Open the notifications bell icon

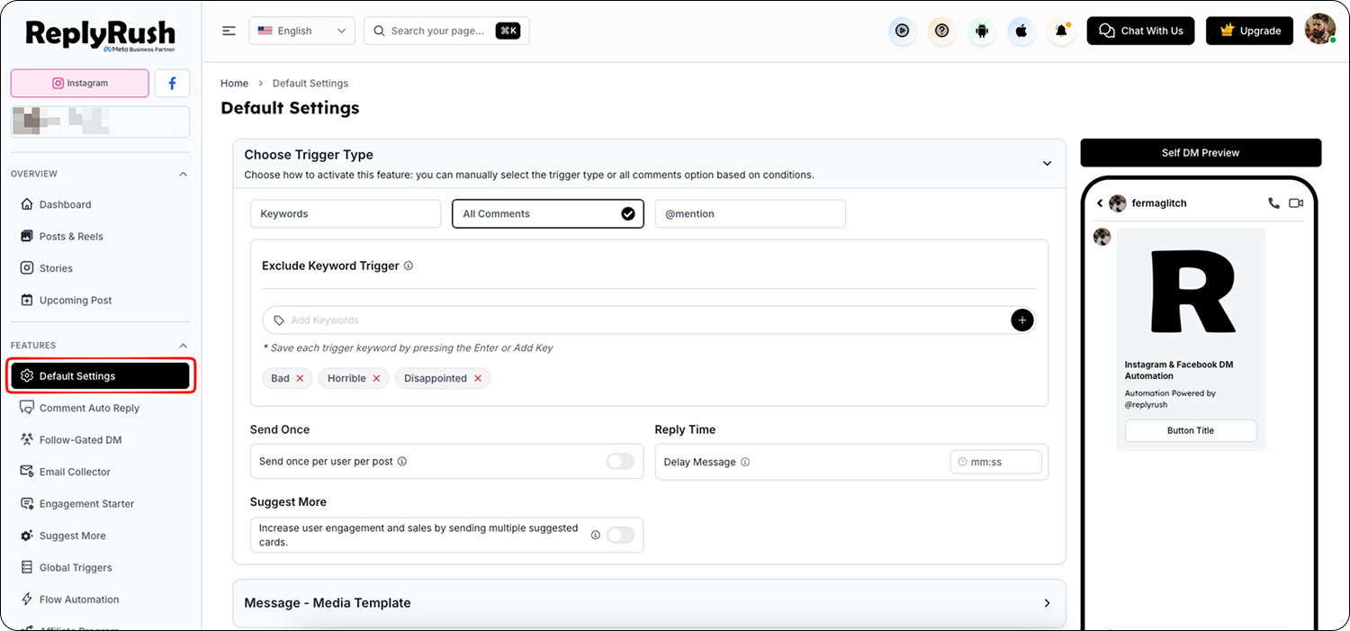click(x=1061, y=31)
